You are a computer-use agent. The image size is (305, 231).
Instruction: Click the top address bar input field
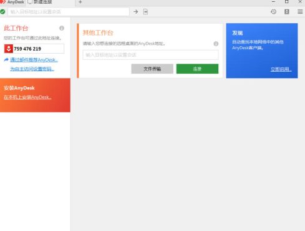pos(69,12)
